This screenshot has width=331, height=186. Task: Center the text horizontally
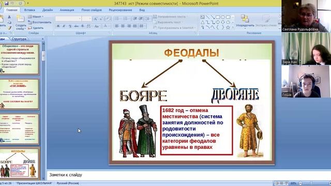point(123,26)
